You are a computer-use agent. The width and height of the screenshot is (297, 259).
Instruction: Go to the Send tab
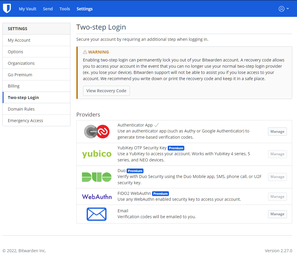coord(48,9)
